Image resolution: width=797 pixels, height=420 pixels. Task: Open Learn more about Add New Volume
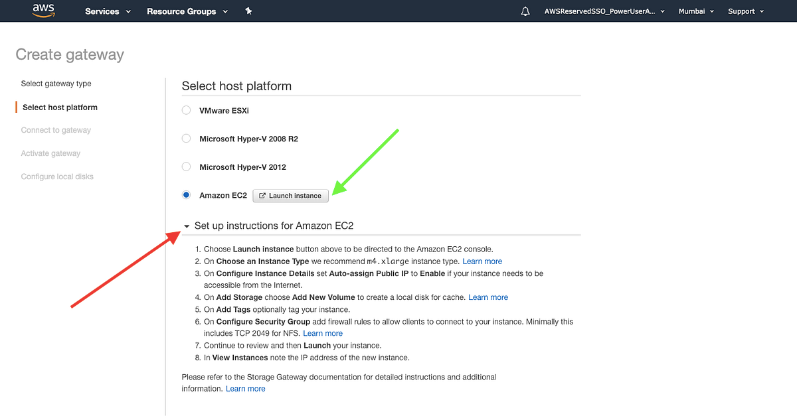coord(488,297)
